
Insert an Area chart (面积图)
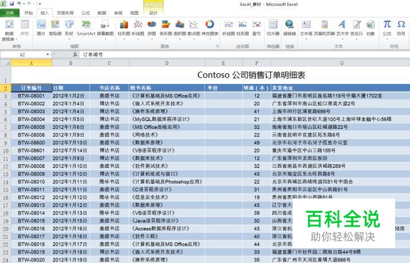(180, 29)
